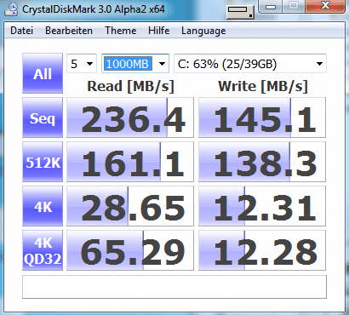The image size is (349, 315).
Task: Click the empty comment field at bottom
Action: pos(174,287)
